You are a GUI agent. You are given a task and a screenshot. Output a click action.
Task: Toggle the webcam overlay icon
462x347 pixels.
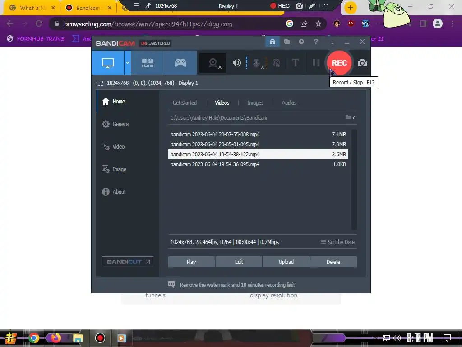213,63
